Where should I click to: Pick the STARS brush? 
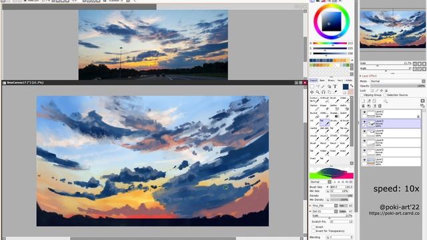tap(335, 138)
